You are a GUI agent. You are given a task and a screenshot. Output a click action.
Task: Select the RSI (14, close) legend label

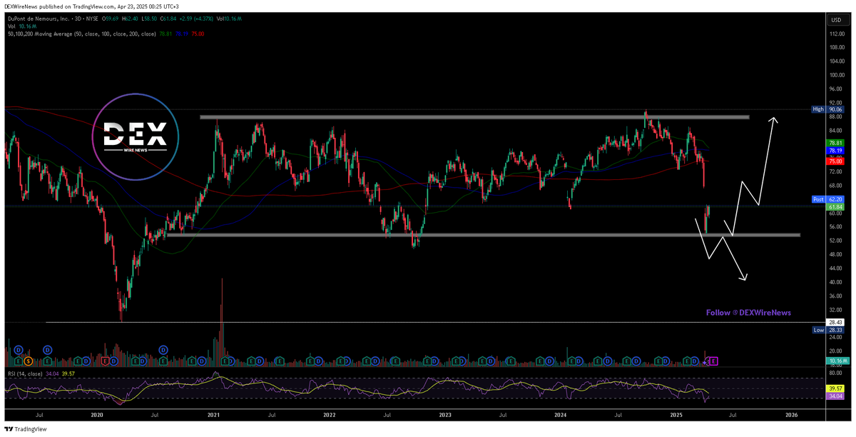25,373
